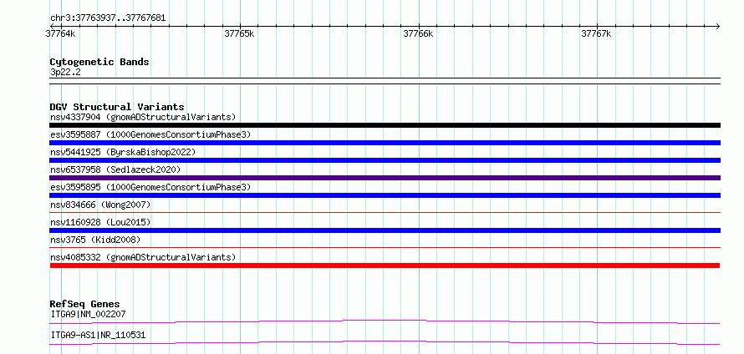
Task: Select the purple nsv6537958 variant bar
Action: coord(385,178)
